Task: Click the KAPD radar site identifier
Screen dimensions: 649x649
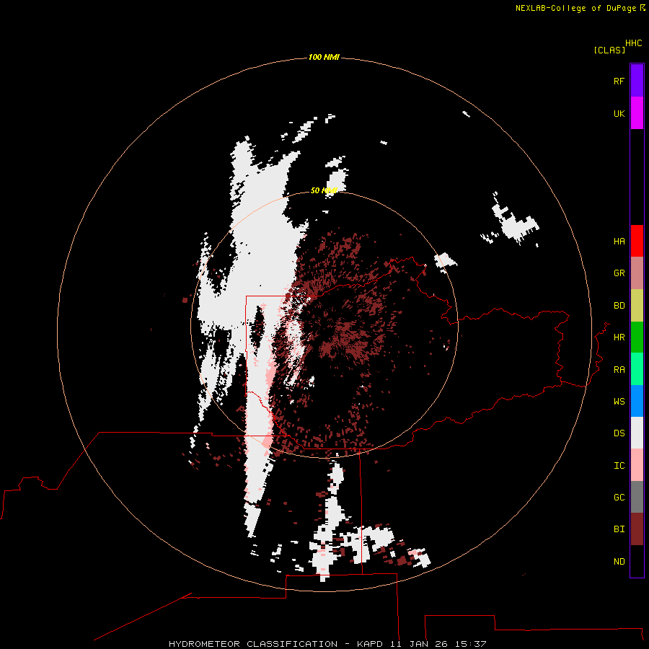Action: 371,644
